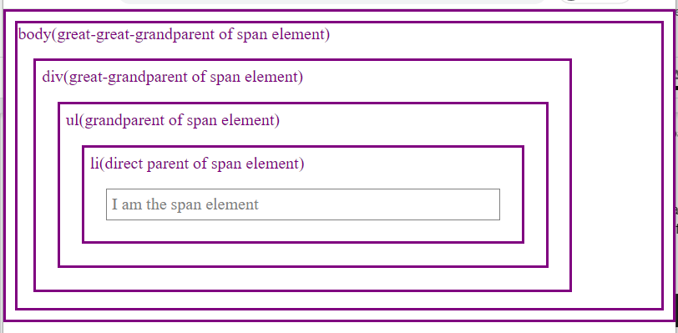Click the partially visible profile button top right
Image resolution: width=678 pixels, height=333 pixels.
595,2
